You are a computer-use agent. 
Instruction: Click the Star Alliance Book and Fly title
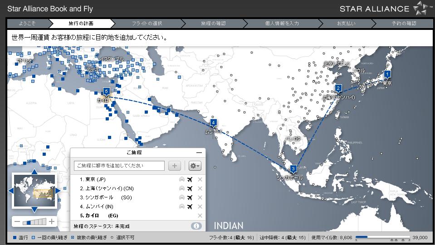pyautogui.click(x=50, y=9)
